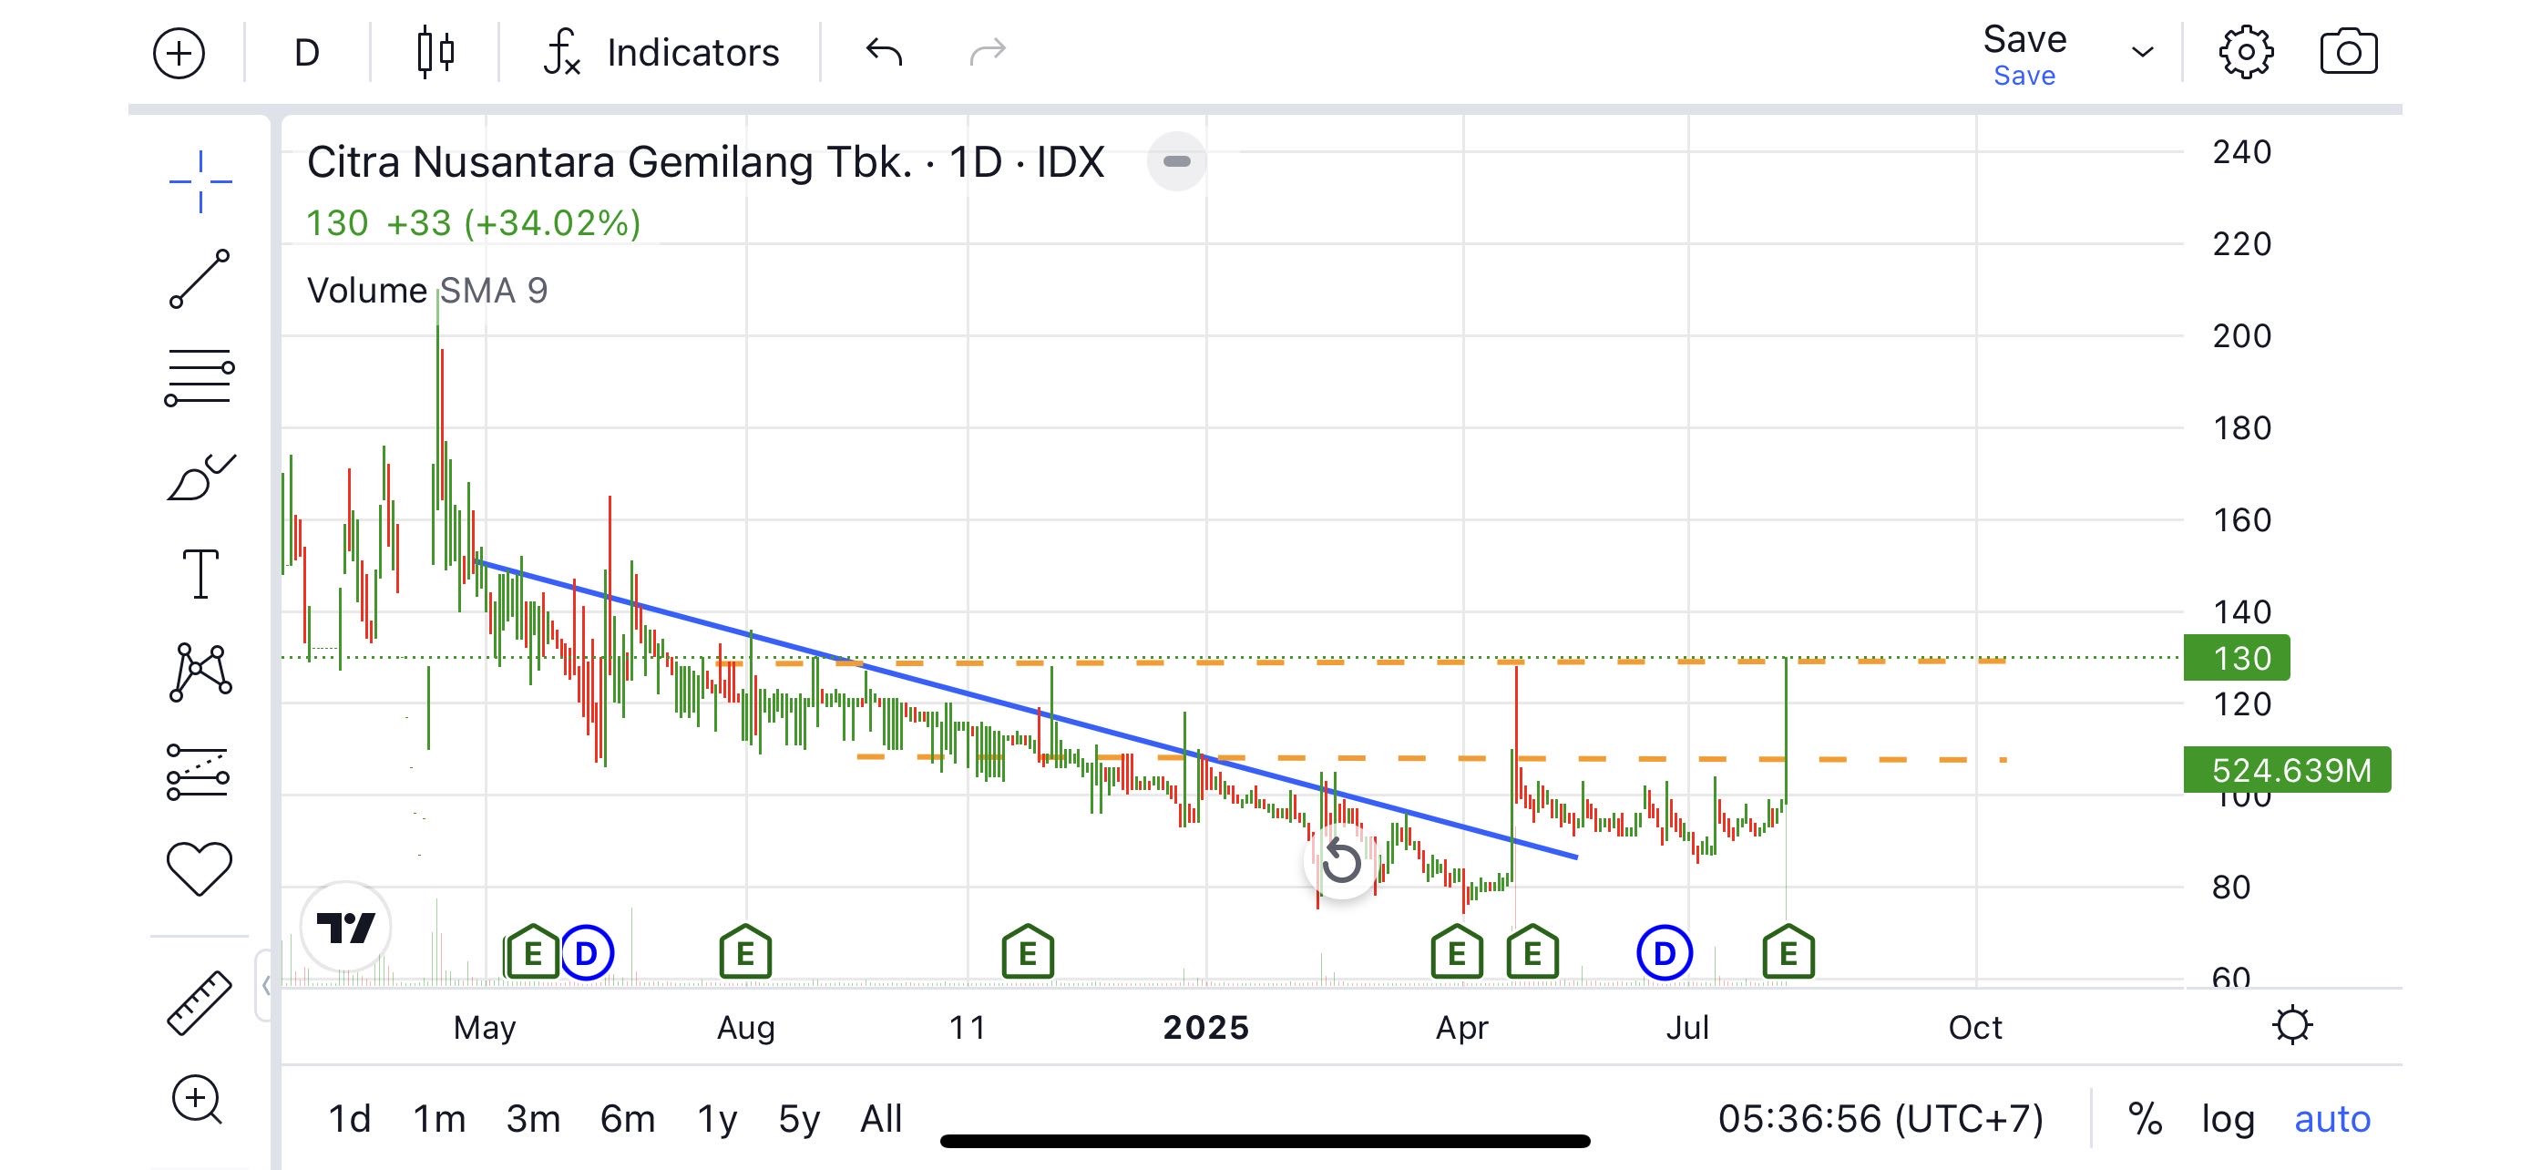The image size is (2531, 1170).
Task: Set range to 1m
Action: click(x=439, y=1119)
